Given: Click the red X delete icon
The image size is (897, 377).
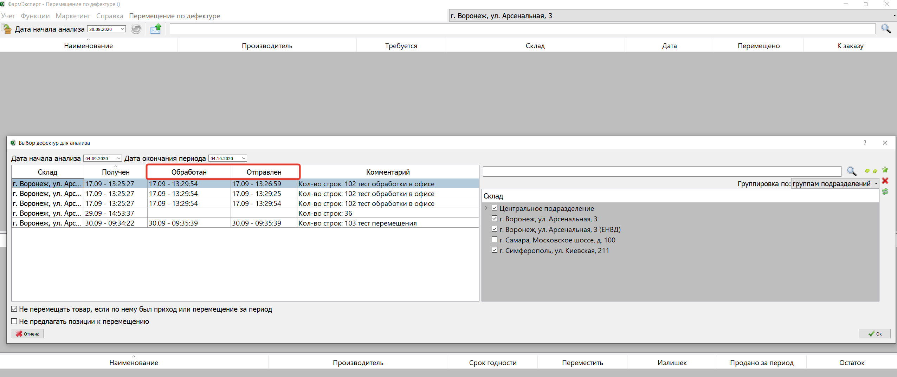Looking at the screenshot, I should pos(885,181).
